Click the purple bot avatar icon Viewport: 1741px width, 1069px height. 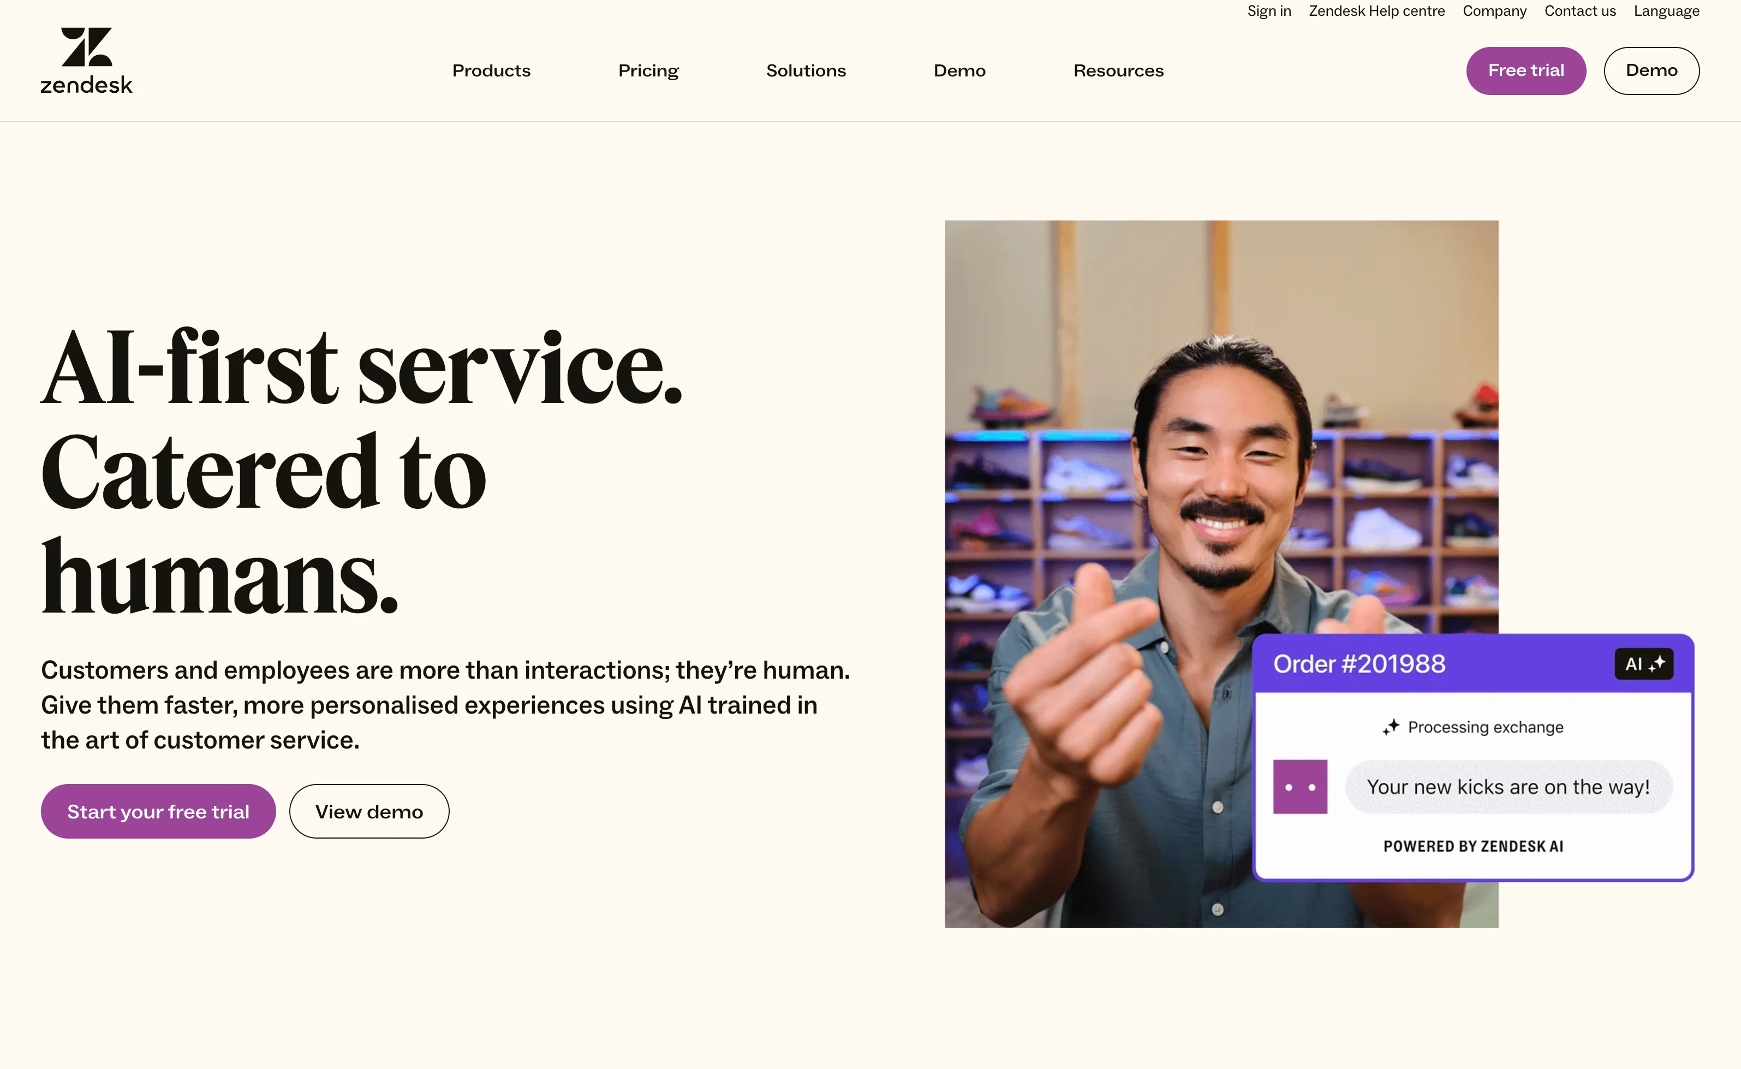point(1300,787)
